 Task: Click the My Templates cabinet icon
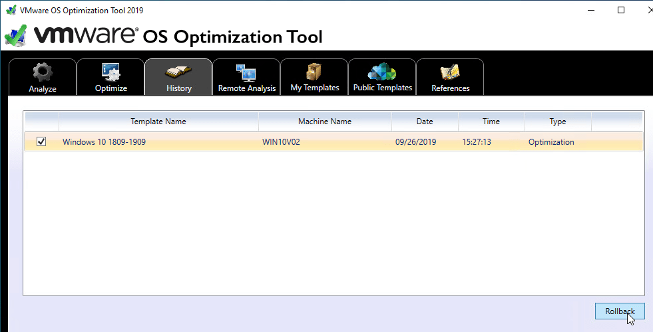click(x=314, y=72)
